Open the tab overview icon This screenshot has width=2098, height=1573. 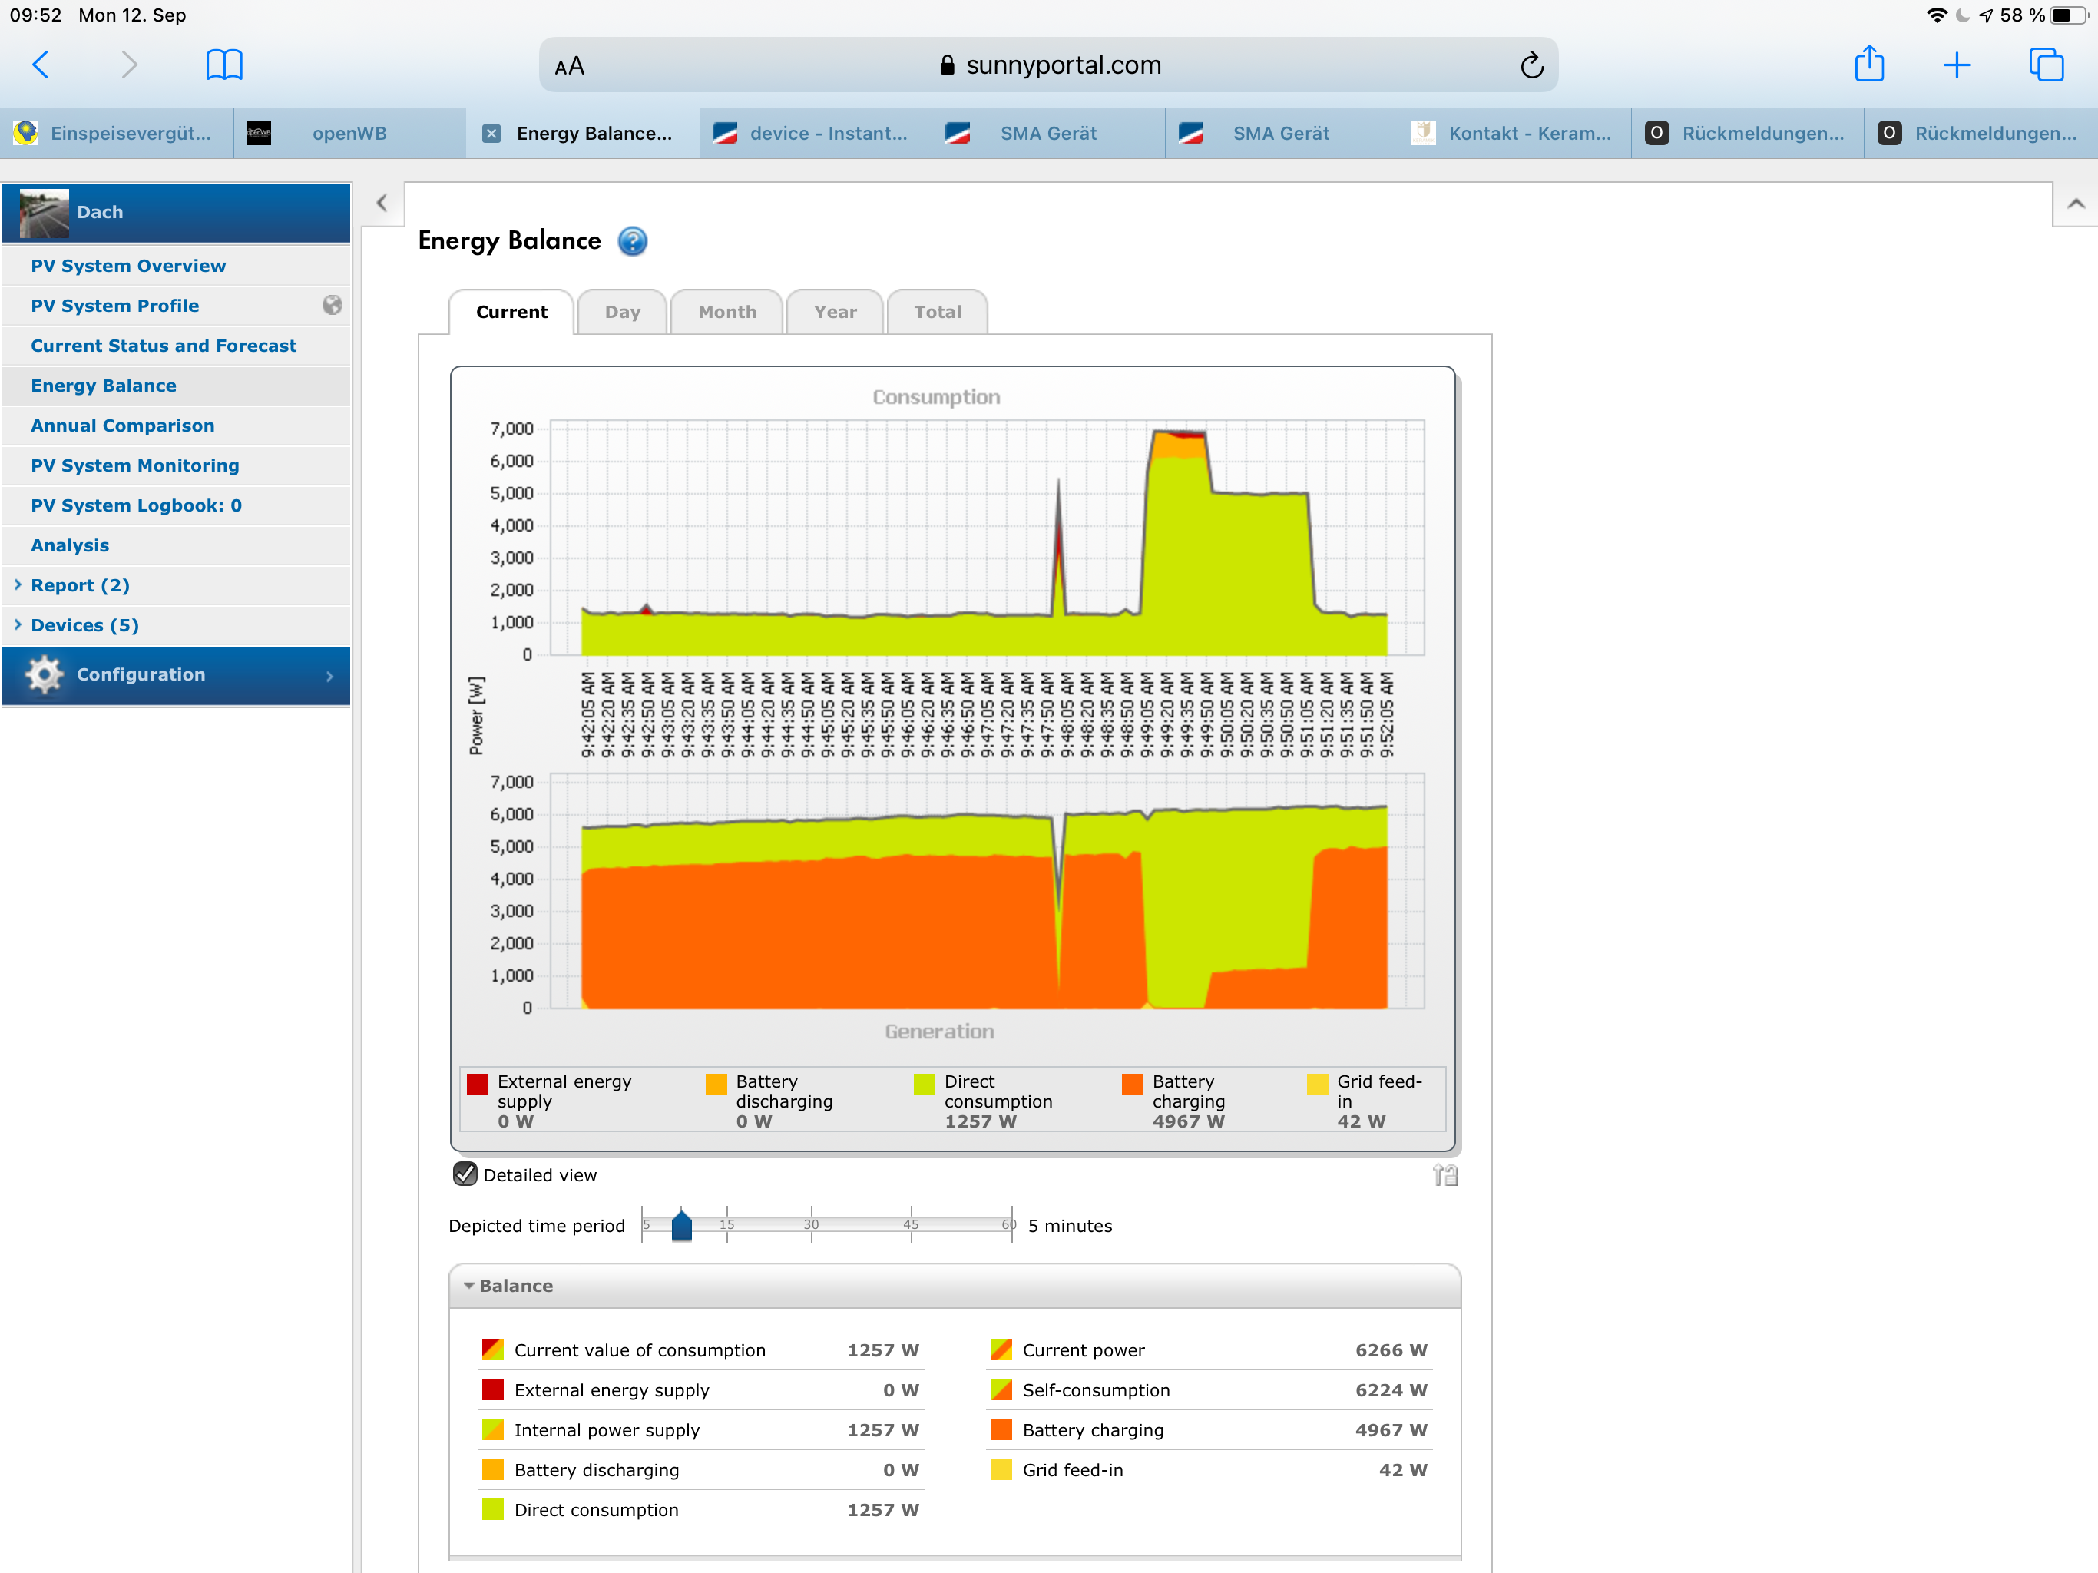(x=2045, y=65)
